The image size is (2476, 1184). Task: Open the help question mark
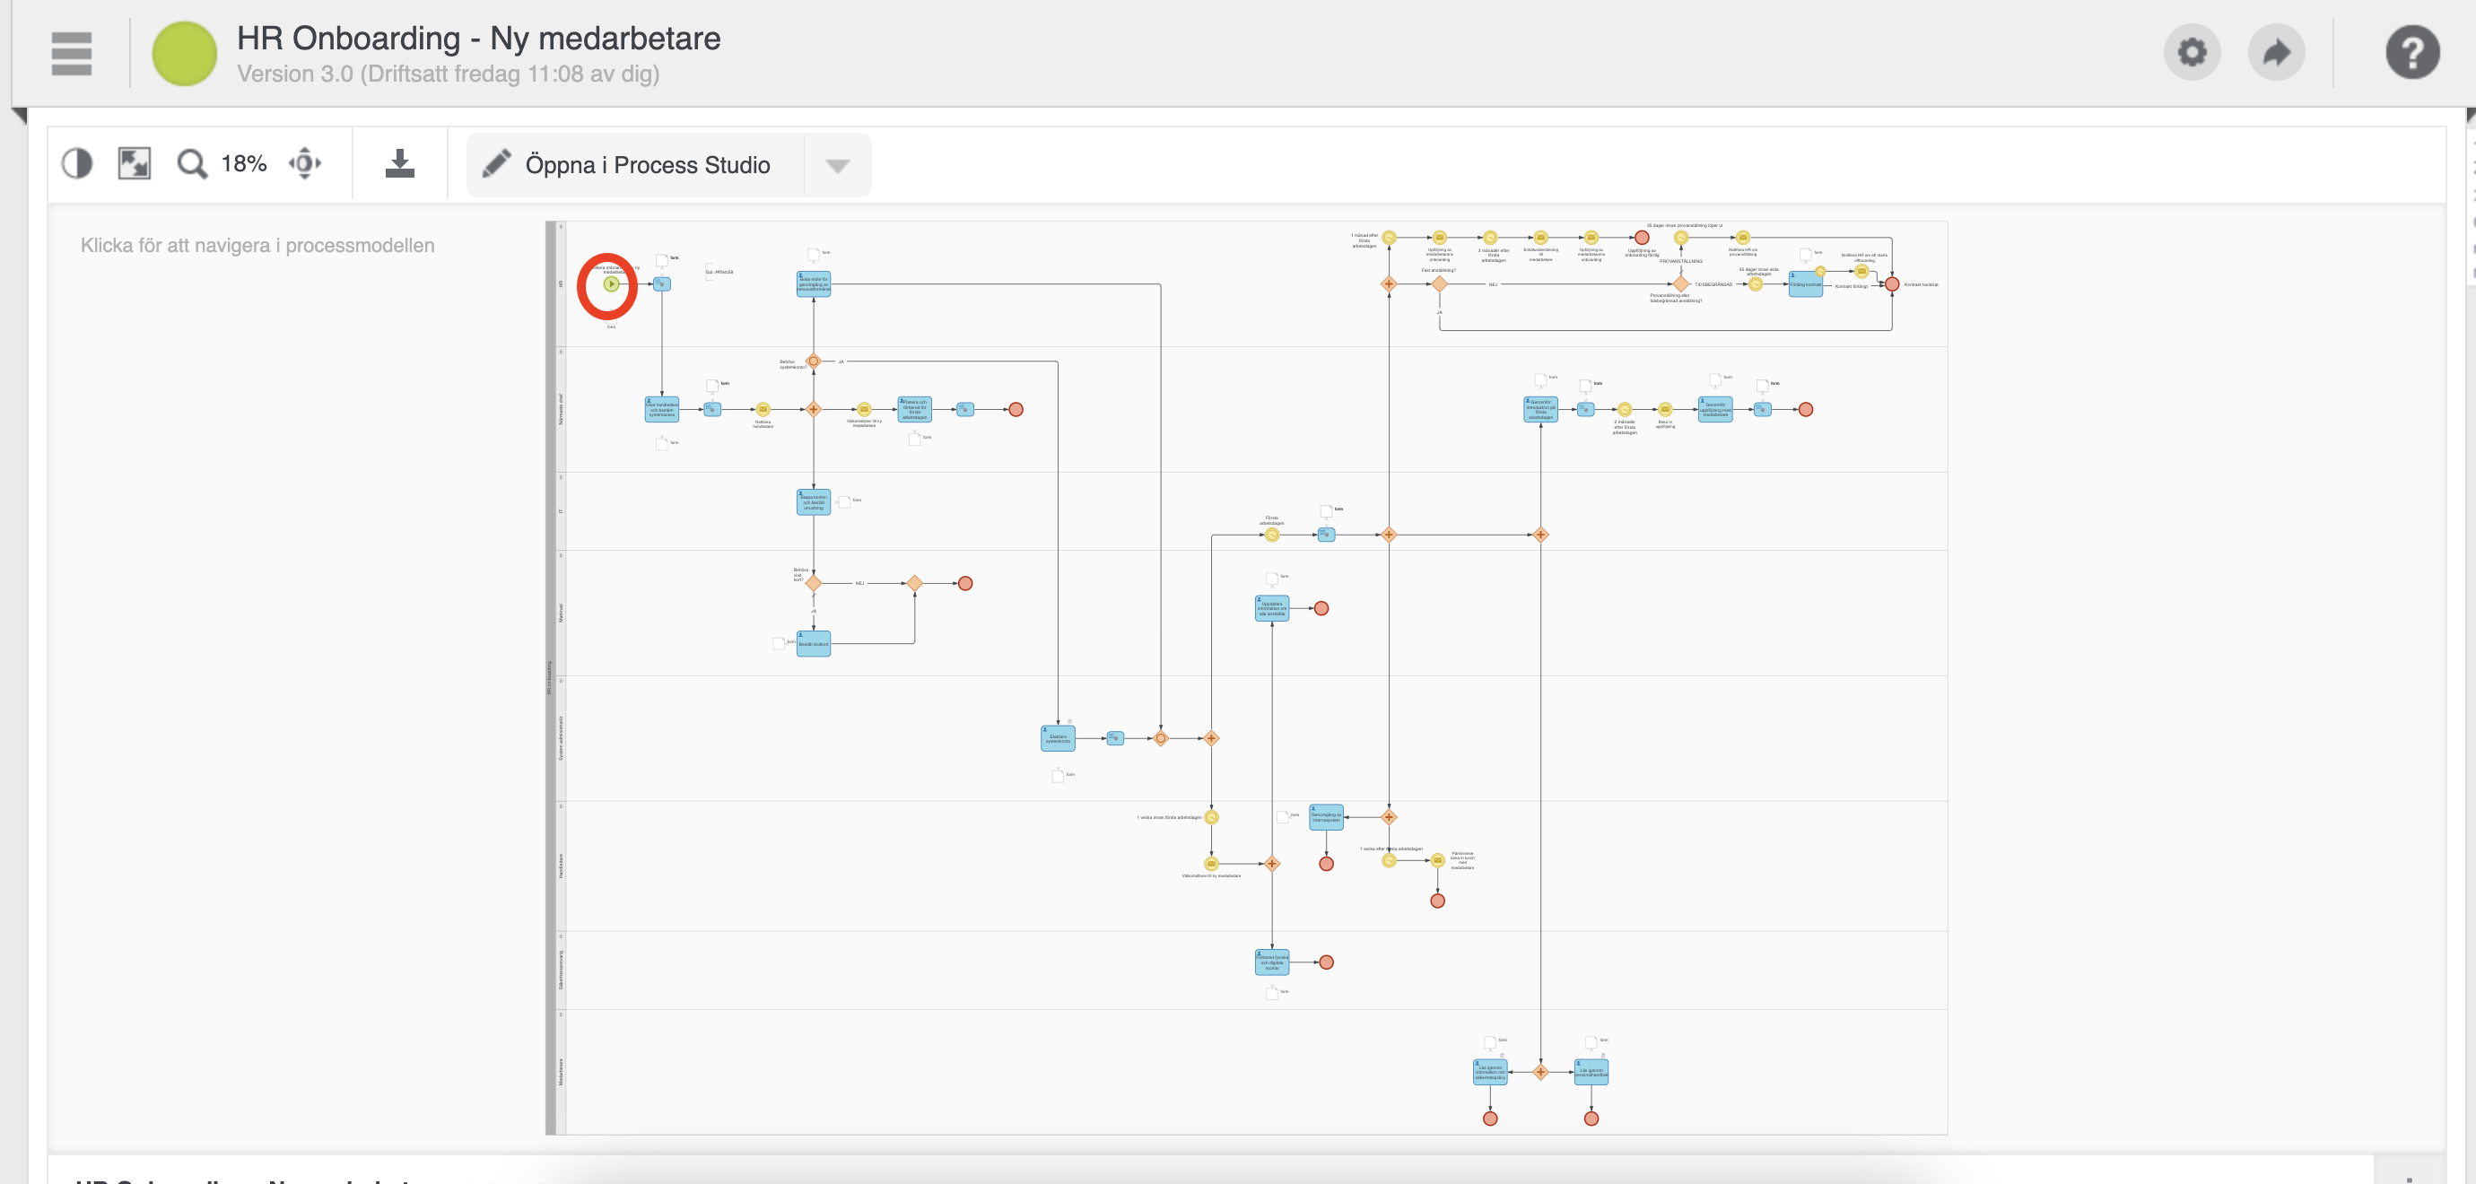point(2411,52)
